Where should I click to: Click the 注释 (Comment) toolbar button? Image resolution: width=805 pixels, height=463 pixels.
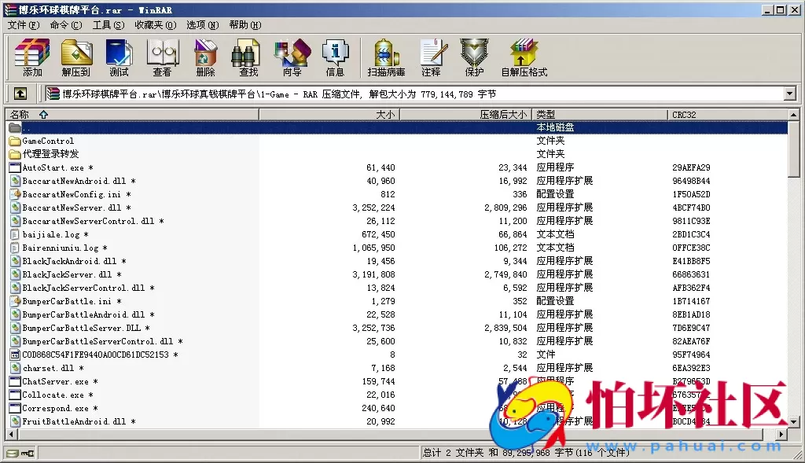pos(433,57)
